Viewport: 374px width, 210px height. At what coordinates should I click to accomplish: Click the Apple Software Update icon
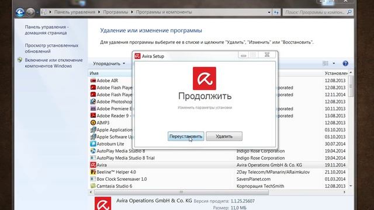click(x=93, y=136)
